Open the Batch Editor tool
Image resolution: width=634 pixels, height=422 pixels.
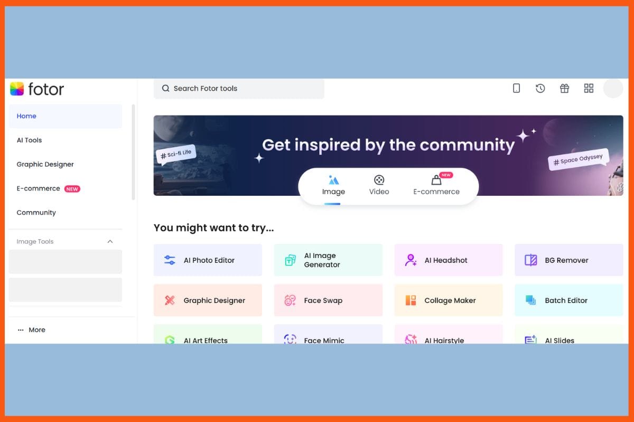point(569,300)
